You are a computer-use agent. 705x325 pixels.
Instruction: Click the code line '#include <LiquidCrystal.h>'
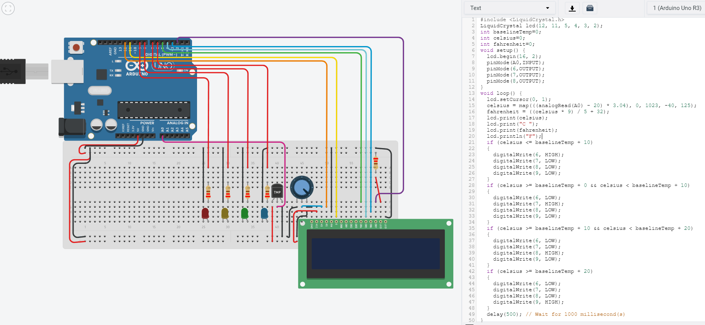point(522,20)
